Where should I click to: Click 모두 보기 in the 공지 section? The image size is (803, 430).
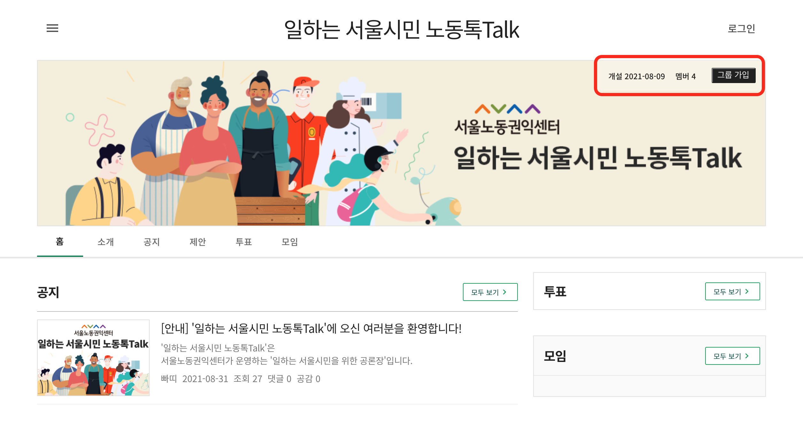tap(490, 292)
